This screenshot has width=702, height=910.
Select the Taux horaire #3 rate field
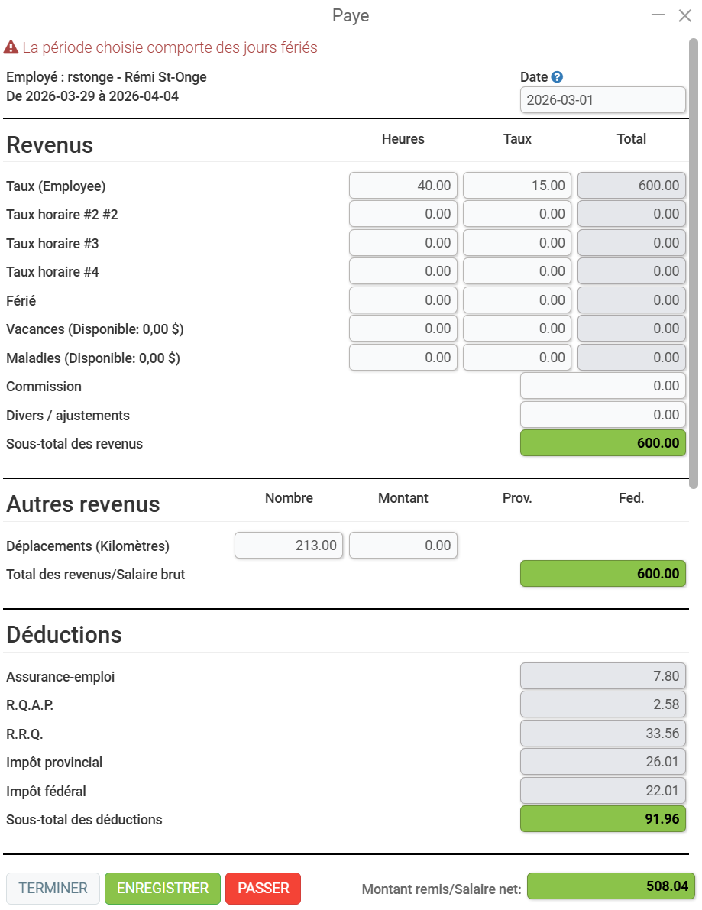point(517,242)
